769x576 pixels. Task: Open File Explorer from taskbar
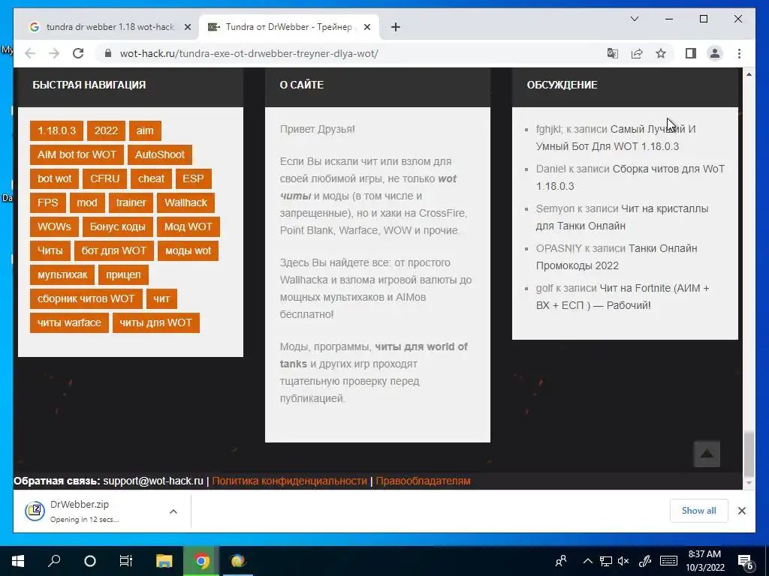point(164,561)
